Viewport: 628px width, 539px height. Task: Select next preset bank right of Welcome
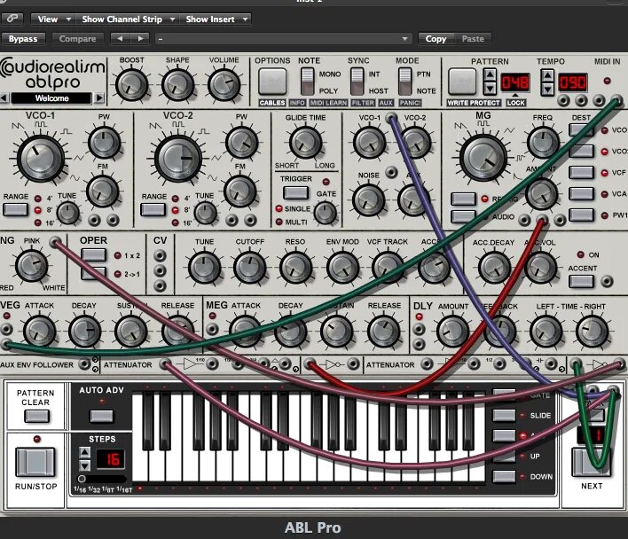(99, 98)
